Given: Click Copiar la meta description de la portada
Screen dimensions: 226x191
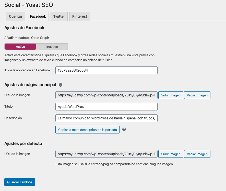Looking at the screenshot, I should [x=87, y=130].
